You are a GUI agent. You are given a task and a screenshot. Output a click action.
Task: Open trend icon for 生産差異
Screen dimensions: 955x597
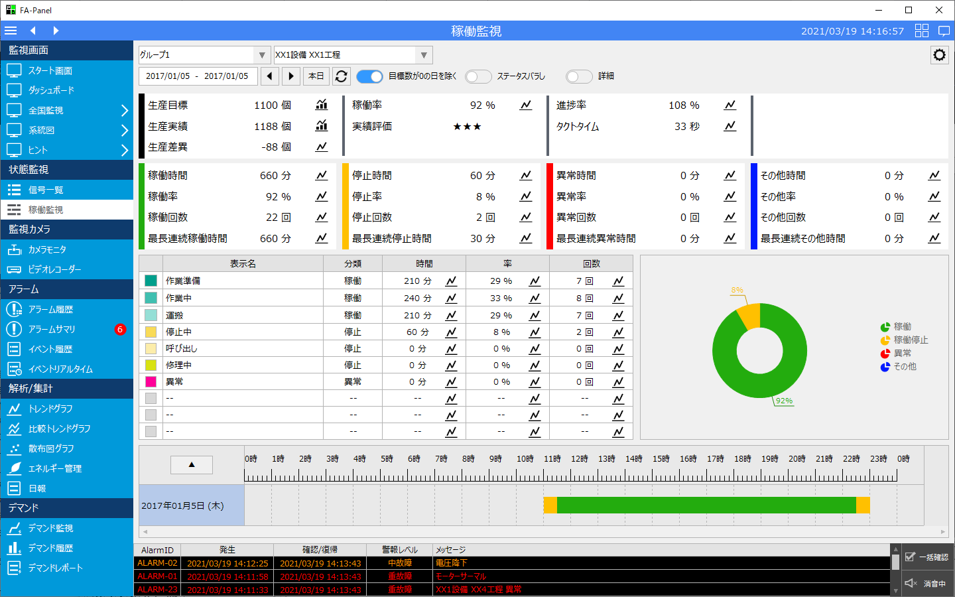tap(322, 147)
